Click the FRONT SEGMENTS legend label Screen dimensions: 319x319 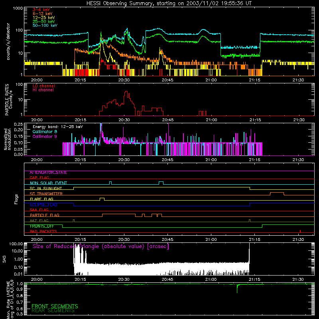tap(55, 306)
